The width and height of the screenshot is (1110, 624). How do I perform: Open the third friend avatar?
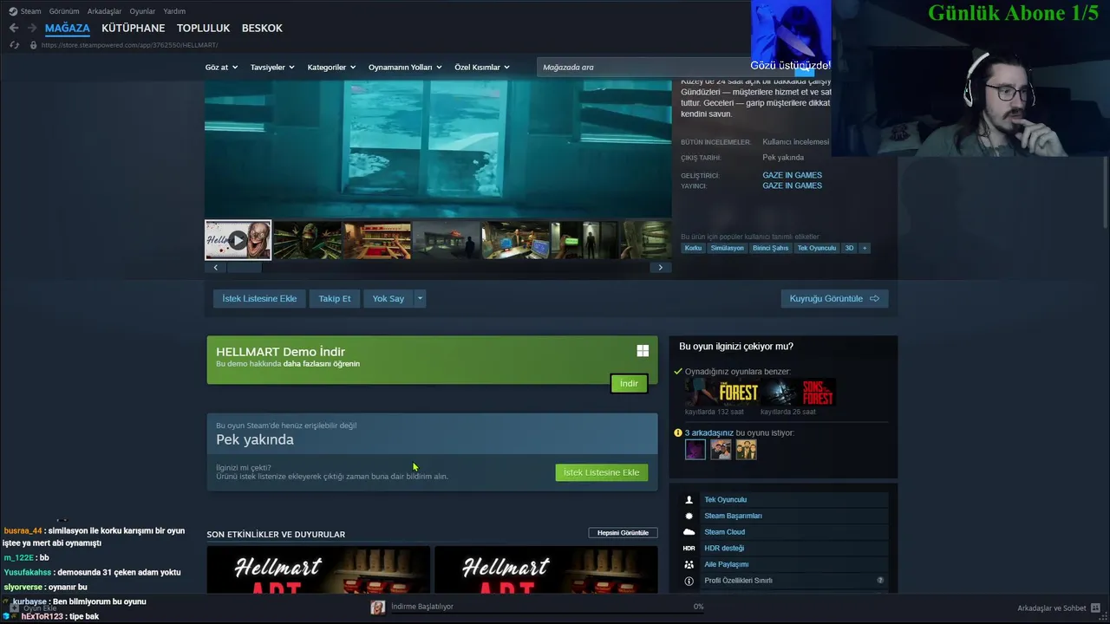coord(746,449)
